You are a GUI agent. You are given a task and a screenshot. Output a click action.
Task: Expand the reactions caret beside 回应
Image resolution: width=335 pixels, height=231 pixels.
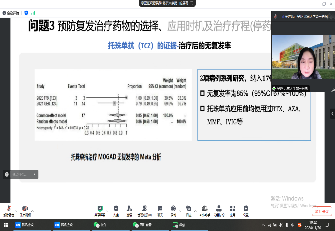[195, 211]
